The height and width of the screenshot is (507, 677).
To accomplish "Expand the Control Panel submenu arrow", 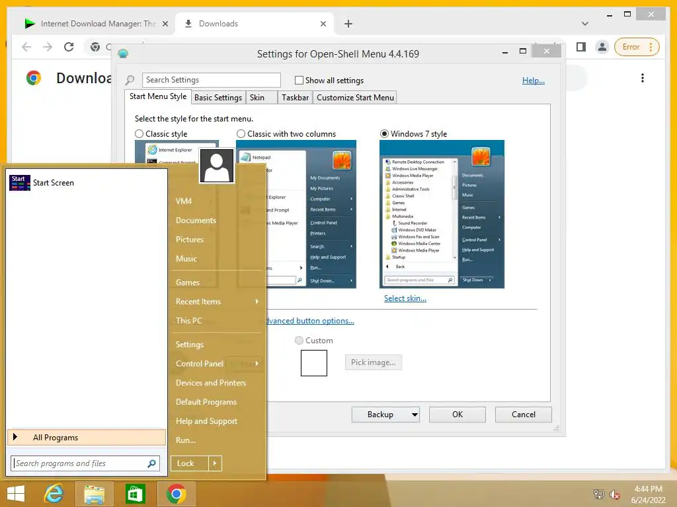I will pos(257,364).
